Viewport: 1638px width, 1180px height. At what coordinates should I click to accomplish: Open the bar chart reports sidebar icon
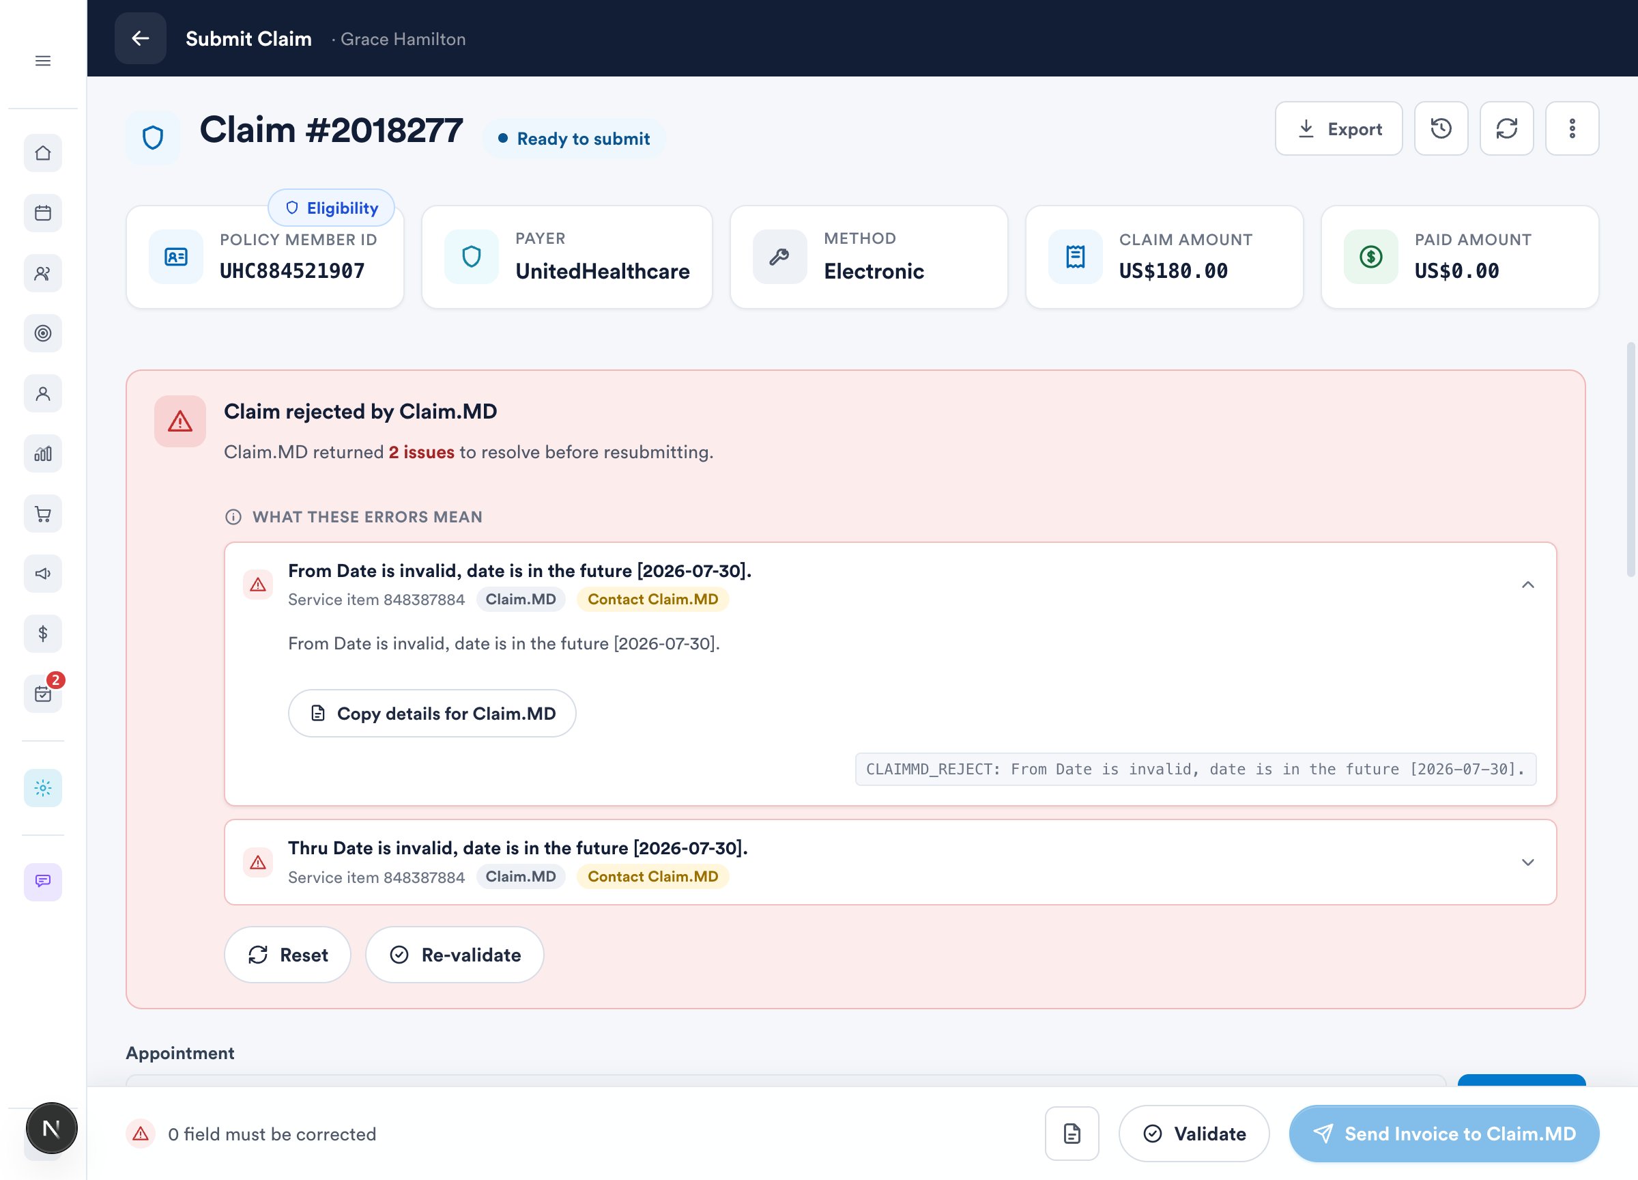point(42,454)
